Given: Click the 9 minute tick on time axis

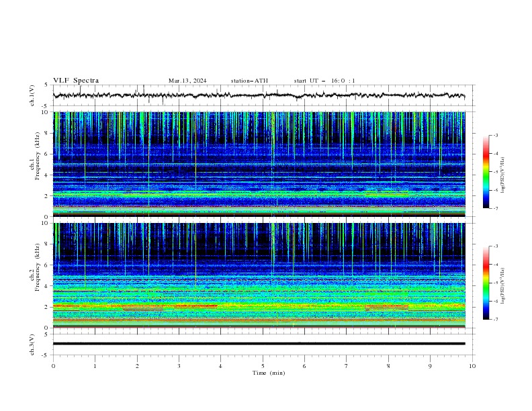Looking at the screenshot, I should click(430, 366).
